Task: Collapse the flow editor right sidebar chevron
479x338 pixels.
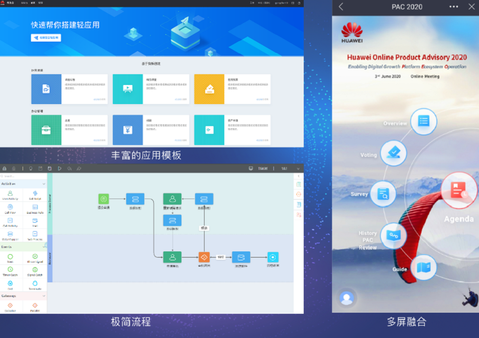Action: pos(299,176)
